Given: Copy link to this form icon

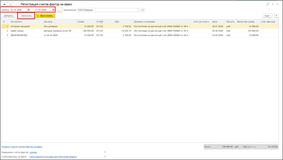Looking at the screenshot, I should tap(268, 4).
